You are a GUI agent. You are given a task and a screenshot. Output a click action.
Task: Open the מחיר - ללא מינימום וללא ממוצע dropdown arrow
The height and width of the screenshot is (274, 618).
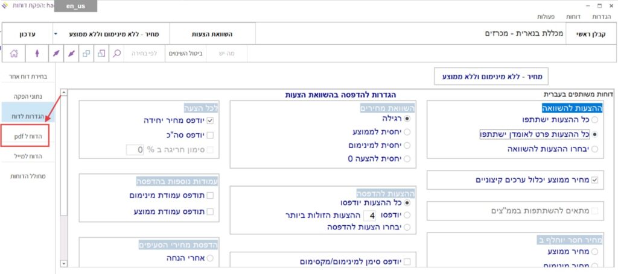pos(56,34)
